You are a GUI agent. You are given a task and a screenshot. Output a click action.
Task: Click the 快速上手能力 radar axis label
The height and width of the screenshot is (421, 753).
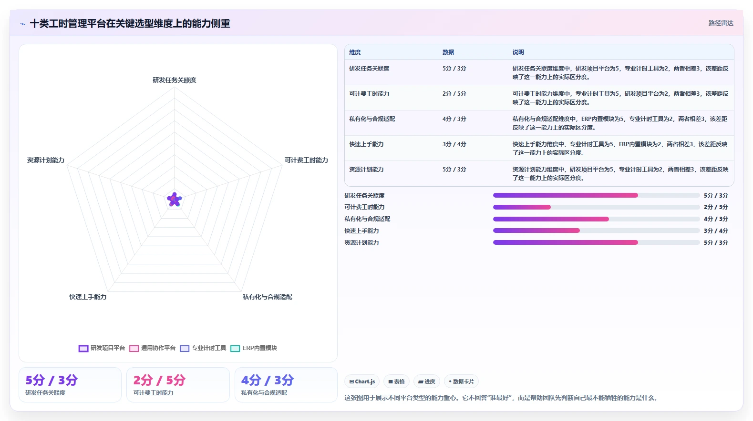88,297
